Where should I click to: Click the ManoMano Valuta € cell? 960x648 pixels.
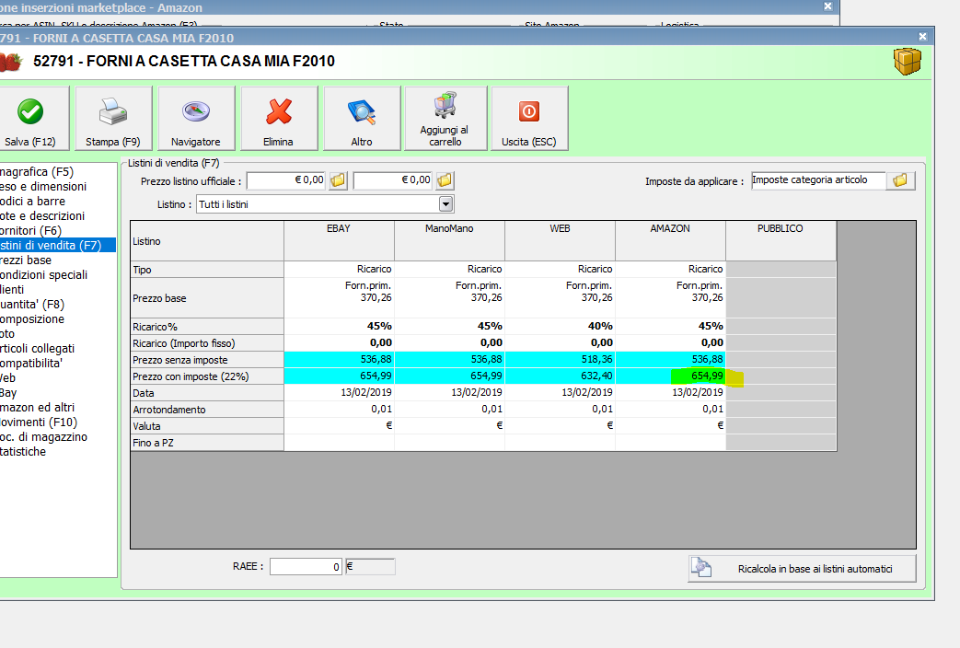click(449, 425)
